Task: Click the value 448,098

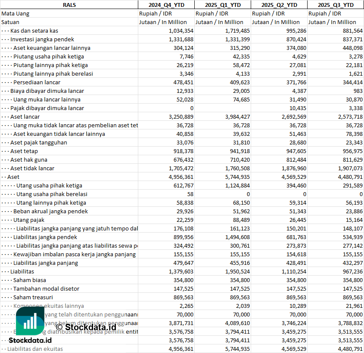Action: 353,48
